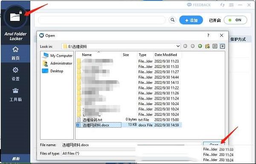
Task: Close the Open dialog
Action: (x=221, y=35)
